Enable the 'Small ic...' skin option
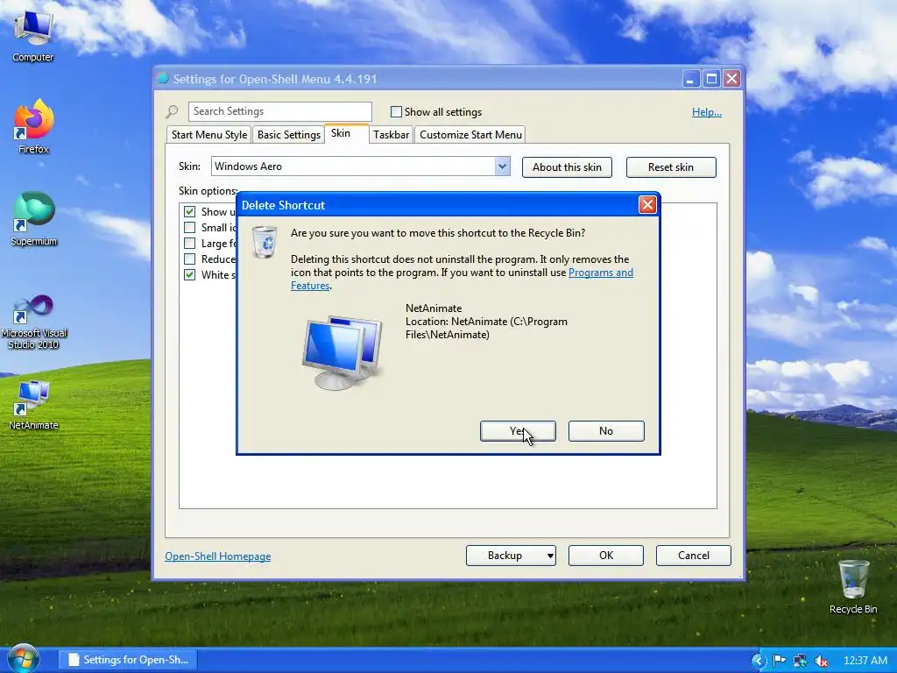This screenshot has width=897, height=673. pos(189,228)
